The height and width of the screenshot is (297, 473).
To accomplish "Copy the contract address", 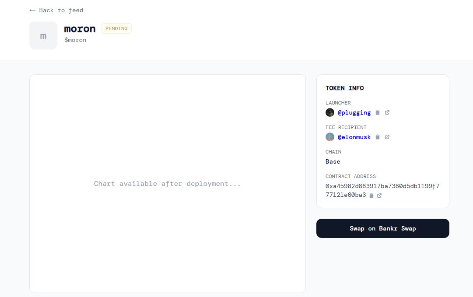I will tap(371, 196).
